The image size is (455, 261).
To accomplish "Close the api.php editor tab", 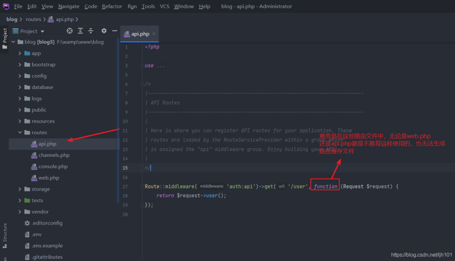I will pyautogui.click(x=154, y=34).
